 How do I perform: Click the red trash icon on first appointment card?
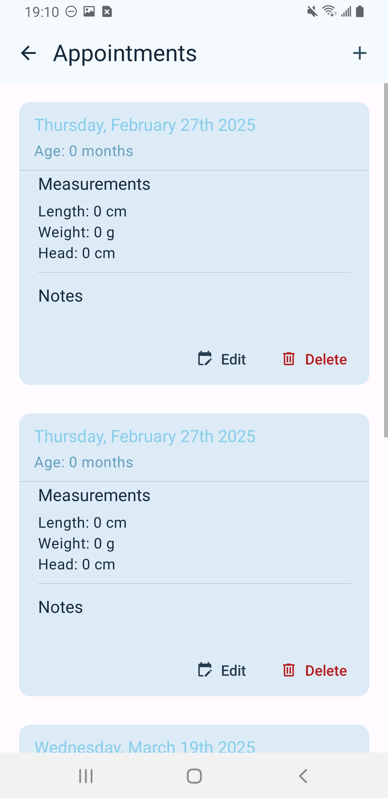click(289, 359)
